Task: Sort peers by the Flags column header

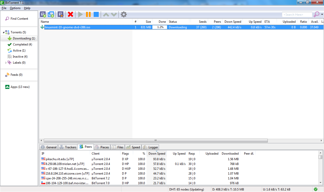Action: click(127, 154)
